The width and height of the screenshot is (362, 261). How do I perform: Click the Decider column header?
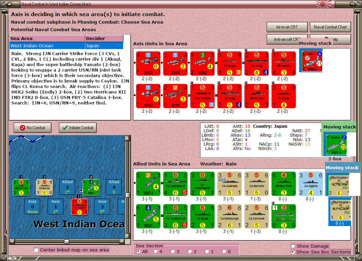pos(104,39)
